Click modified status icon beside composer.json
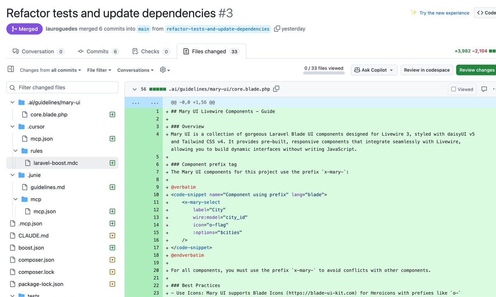Screen dimensions: 496x297 tap(112, 260)
